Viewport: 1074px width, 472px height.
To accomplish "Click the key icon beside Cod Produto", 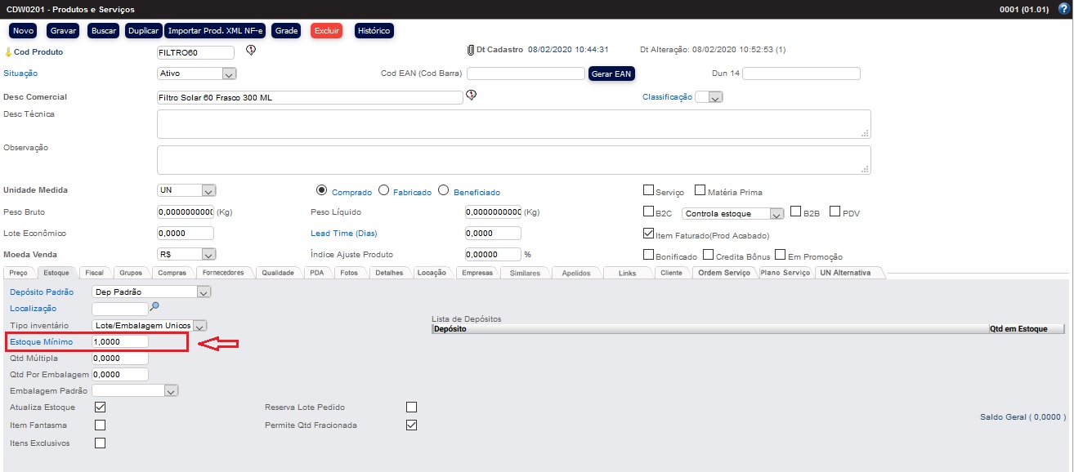I will tap(8, 52).
